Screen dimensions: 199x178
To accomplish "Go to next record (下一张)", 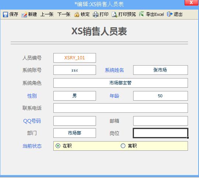I will 64,14.
